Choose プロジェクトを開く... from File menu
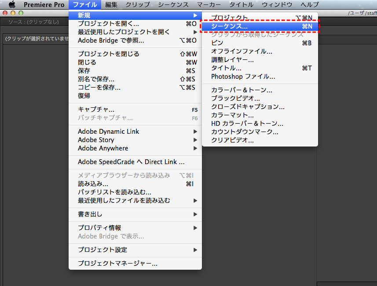 135,24
